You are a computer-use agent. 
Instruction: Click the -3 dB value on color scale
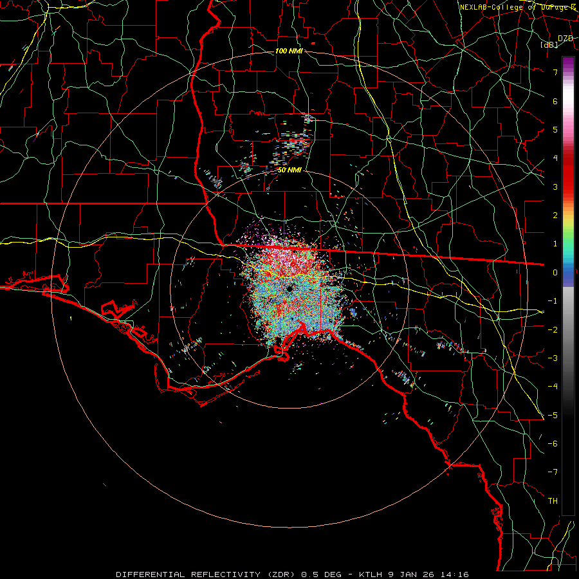pos(553,358)
